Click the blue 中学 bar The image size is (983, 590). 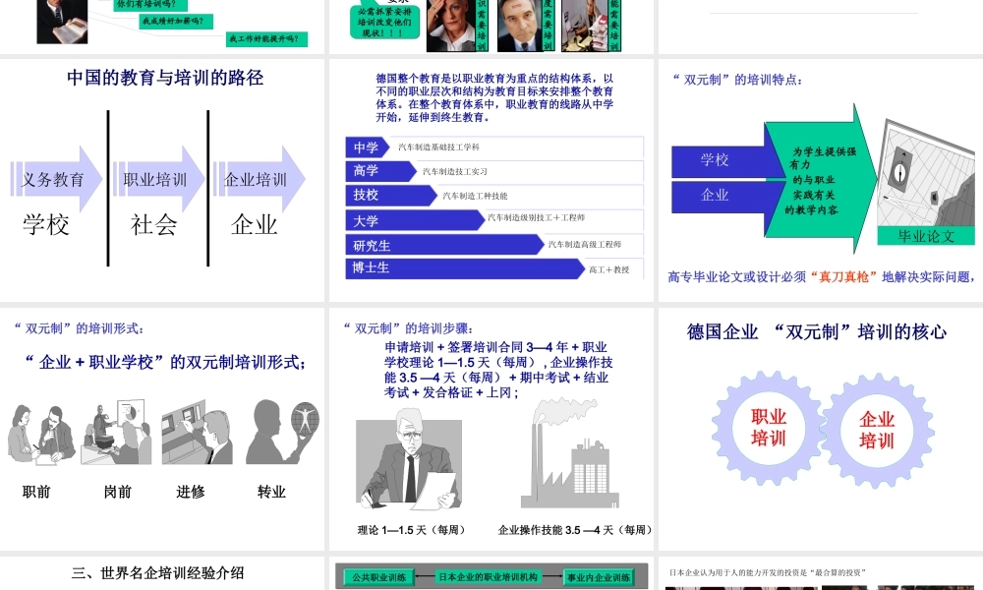(x=368, y=147)
